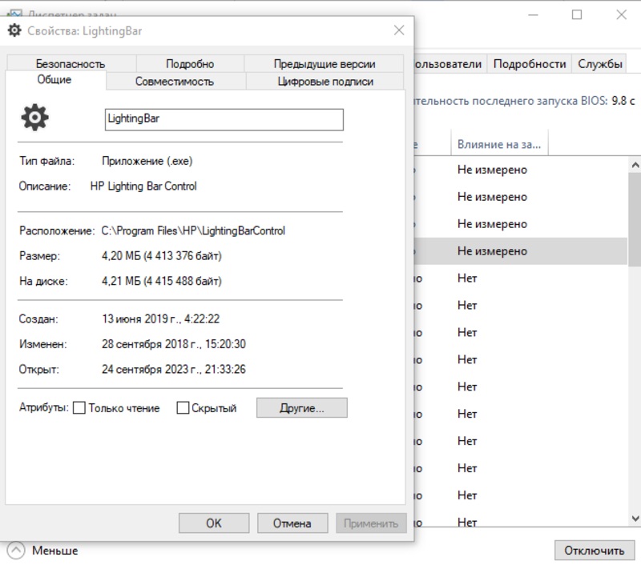The width and height of the screenshot is (641, 573).
Task: Collapse Task Manager with "Меньше"
Action: 45,551
